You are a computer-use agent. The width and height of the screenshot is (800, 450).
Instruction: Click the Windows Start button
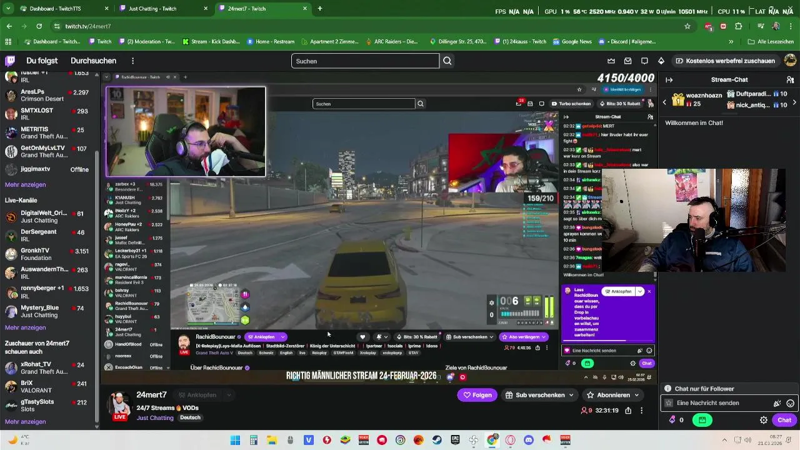tap(235, 440)
